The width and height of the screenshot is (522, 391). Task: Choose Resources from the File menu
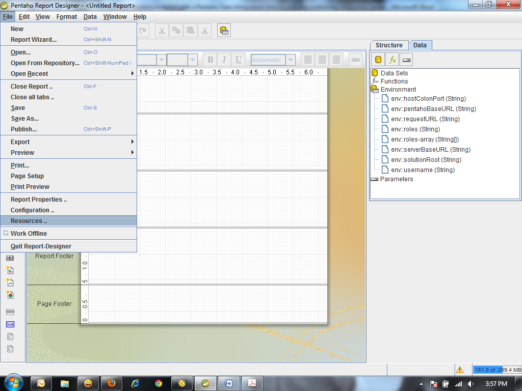pos(68,221)
